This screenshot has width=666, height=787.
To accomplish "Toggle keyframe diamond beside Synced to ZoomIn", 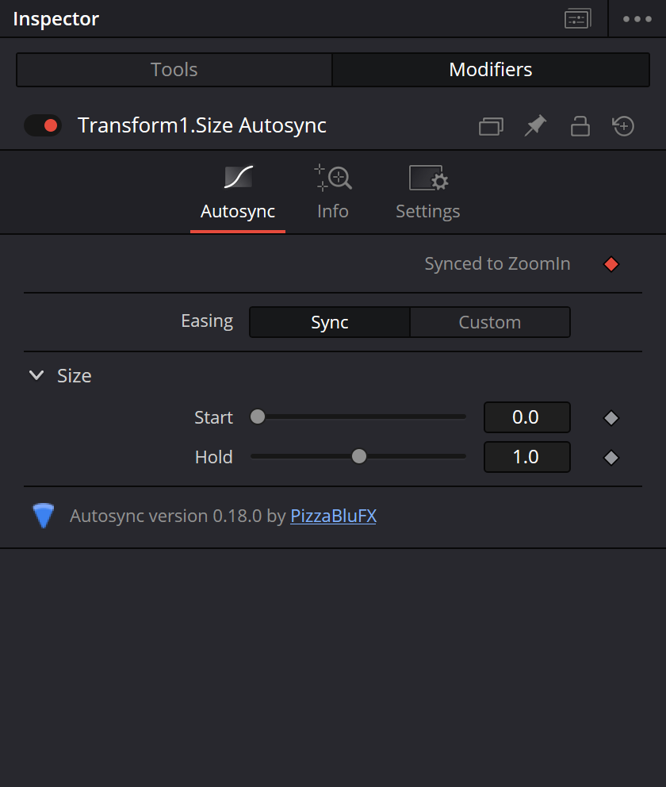I will coord(610,264).
